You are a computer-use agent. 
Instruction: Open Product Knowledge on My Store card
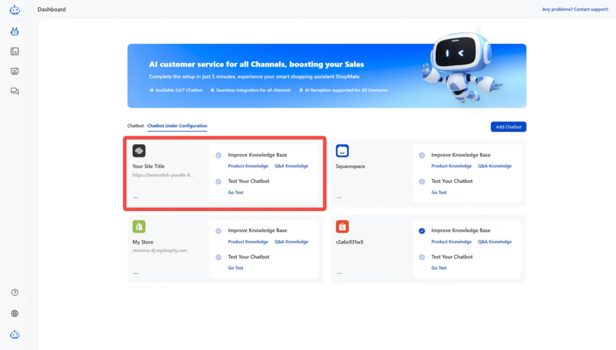pos(248,242)
